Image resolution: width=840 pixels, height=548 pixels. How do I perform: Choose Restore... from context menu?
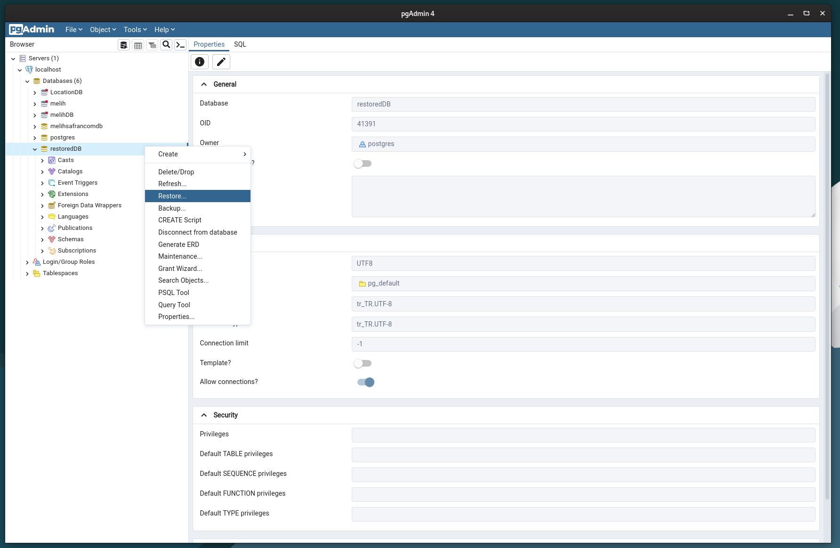(x=198, y=196)
